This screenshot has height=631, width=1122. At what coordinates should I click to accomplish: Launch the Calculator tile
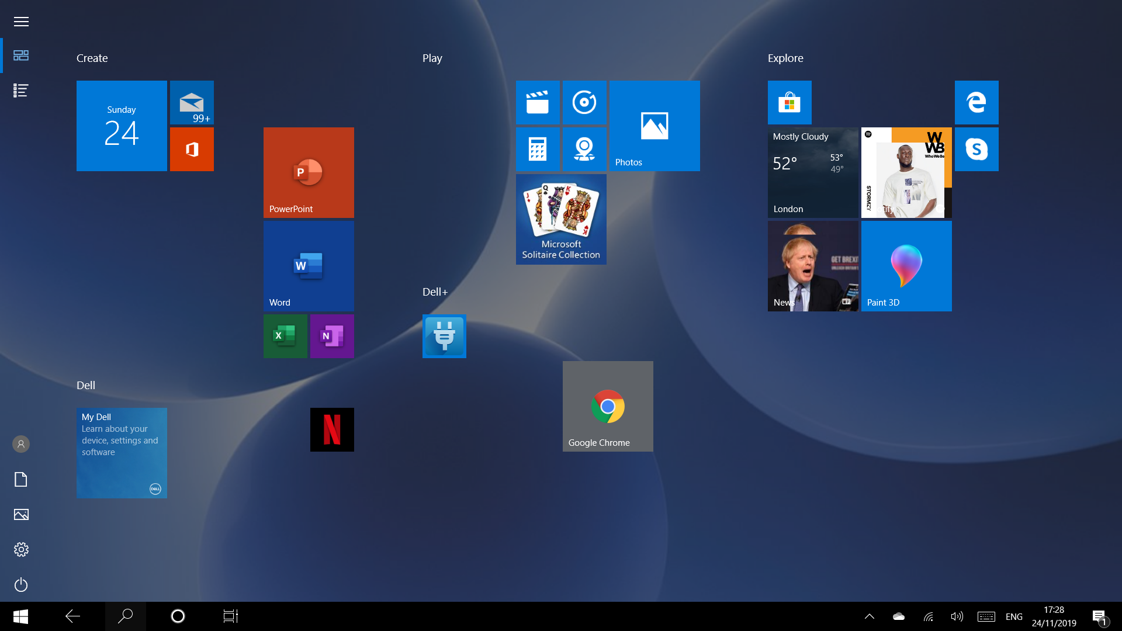click(538, 149)
